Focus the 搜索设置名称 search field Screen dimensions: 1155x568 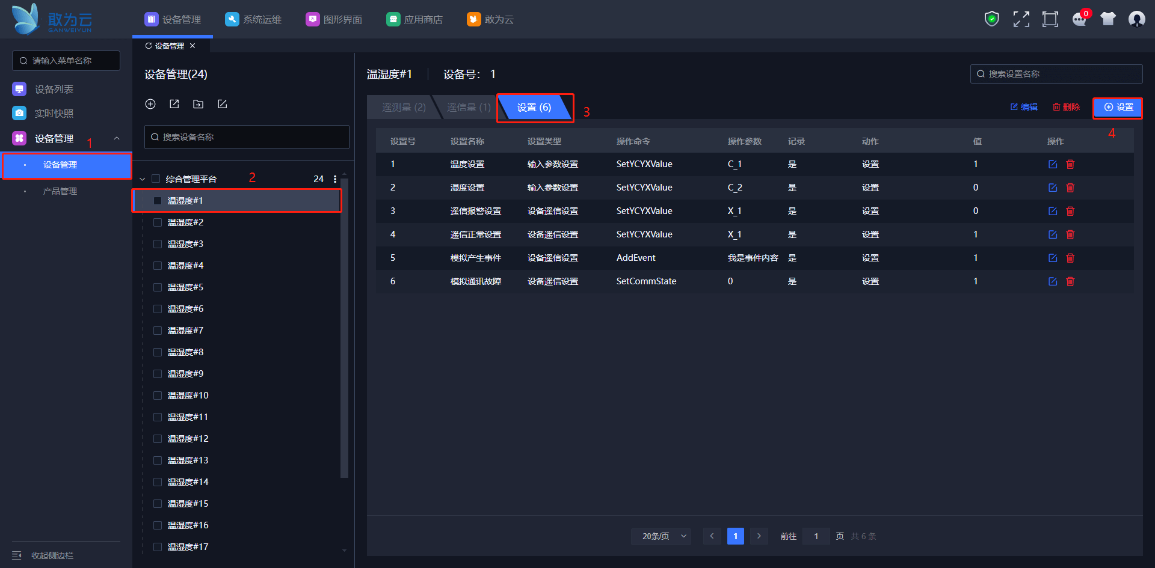coord(1056,74)
